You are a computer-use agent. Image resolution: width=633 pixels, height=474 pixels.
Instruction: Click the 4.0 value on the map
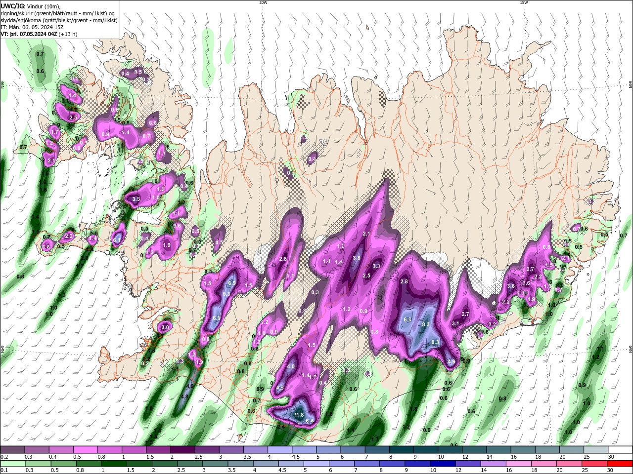(291, 366)
